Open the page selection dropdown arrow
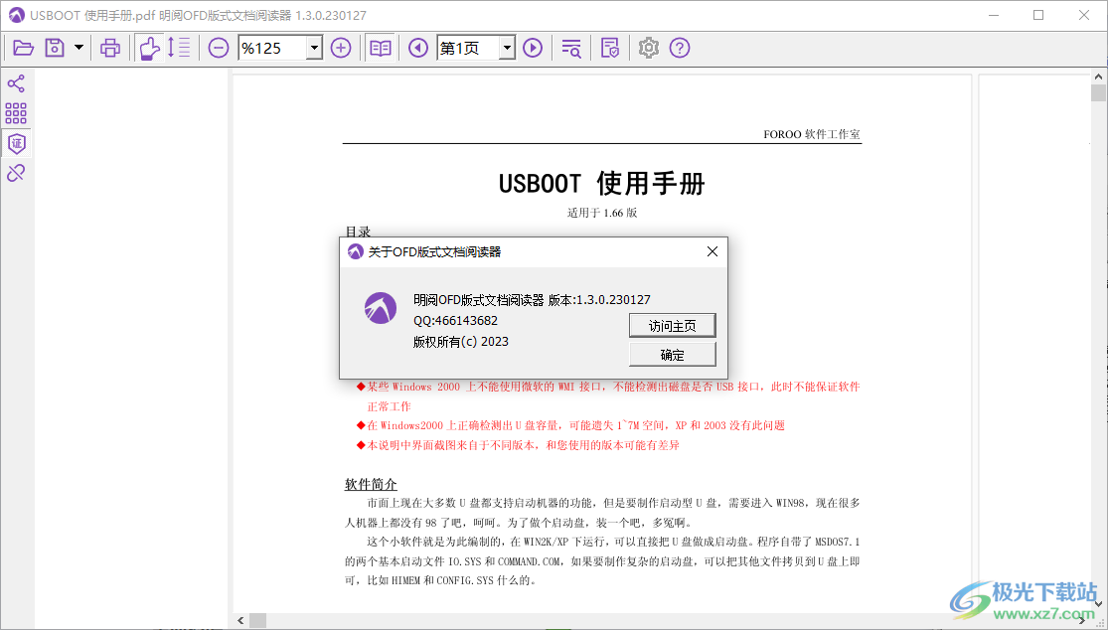 click(x=508, y=48)
